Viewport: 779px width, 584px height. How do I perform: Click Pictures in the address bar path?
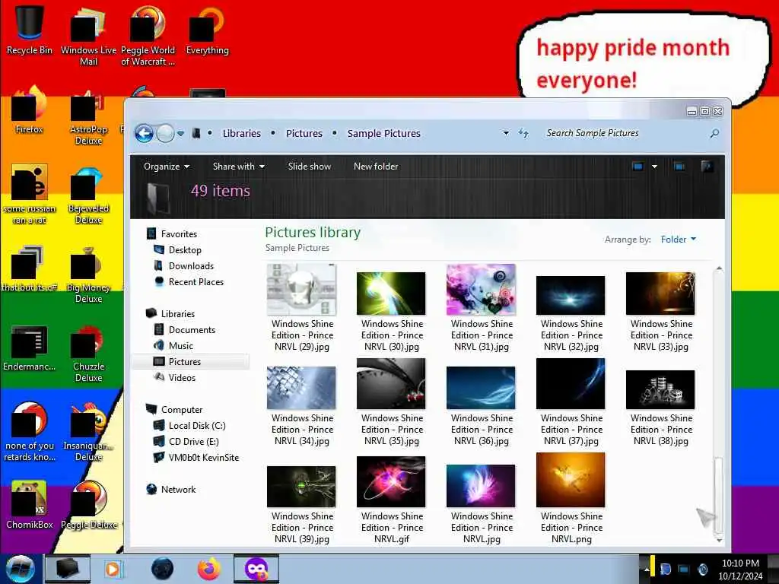coord(304,133)
